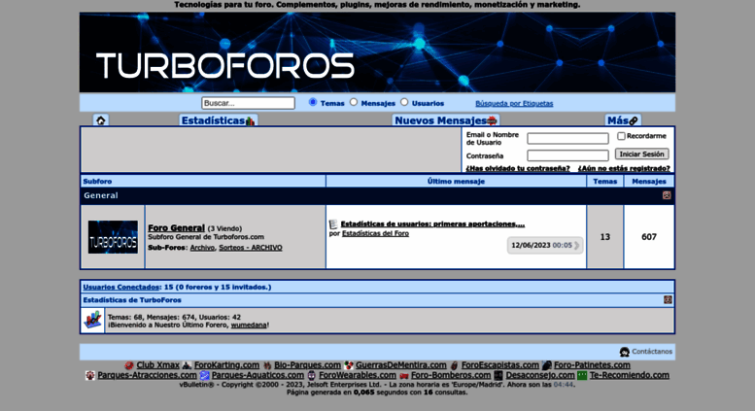
Task: Click the Iniciar Sesión button
Action: [642, 154]
